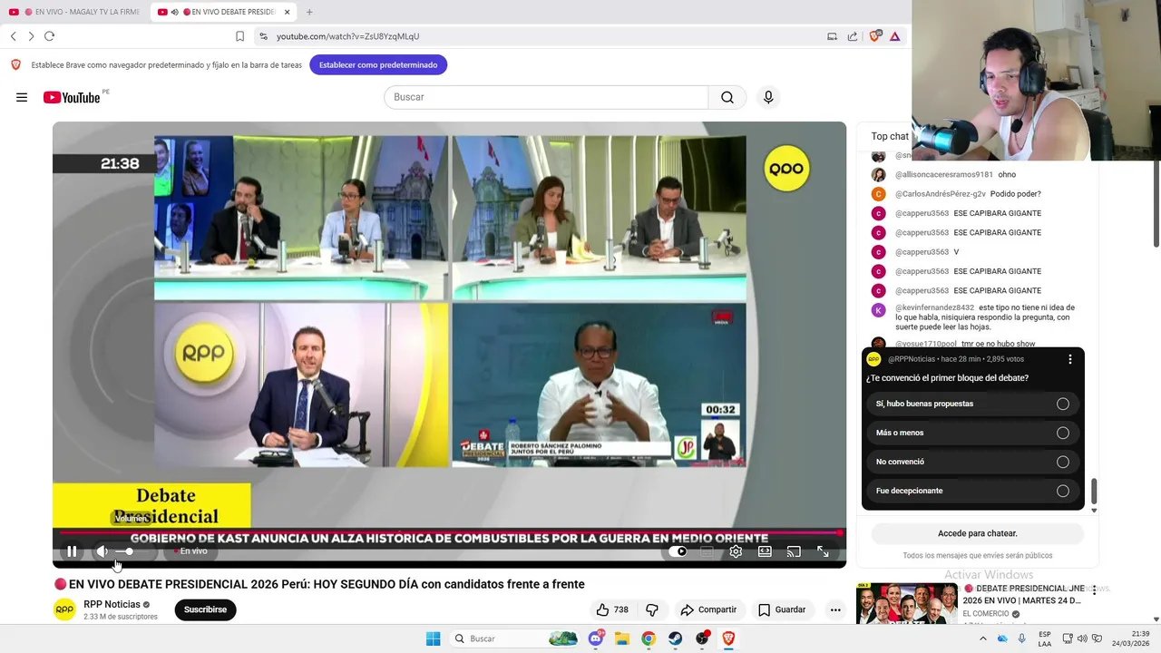Click the live chat scrollbar

(x=1094, y=492)
